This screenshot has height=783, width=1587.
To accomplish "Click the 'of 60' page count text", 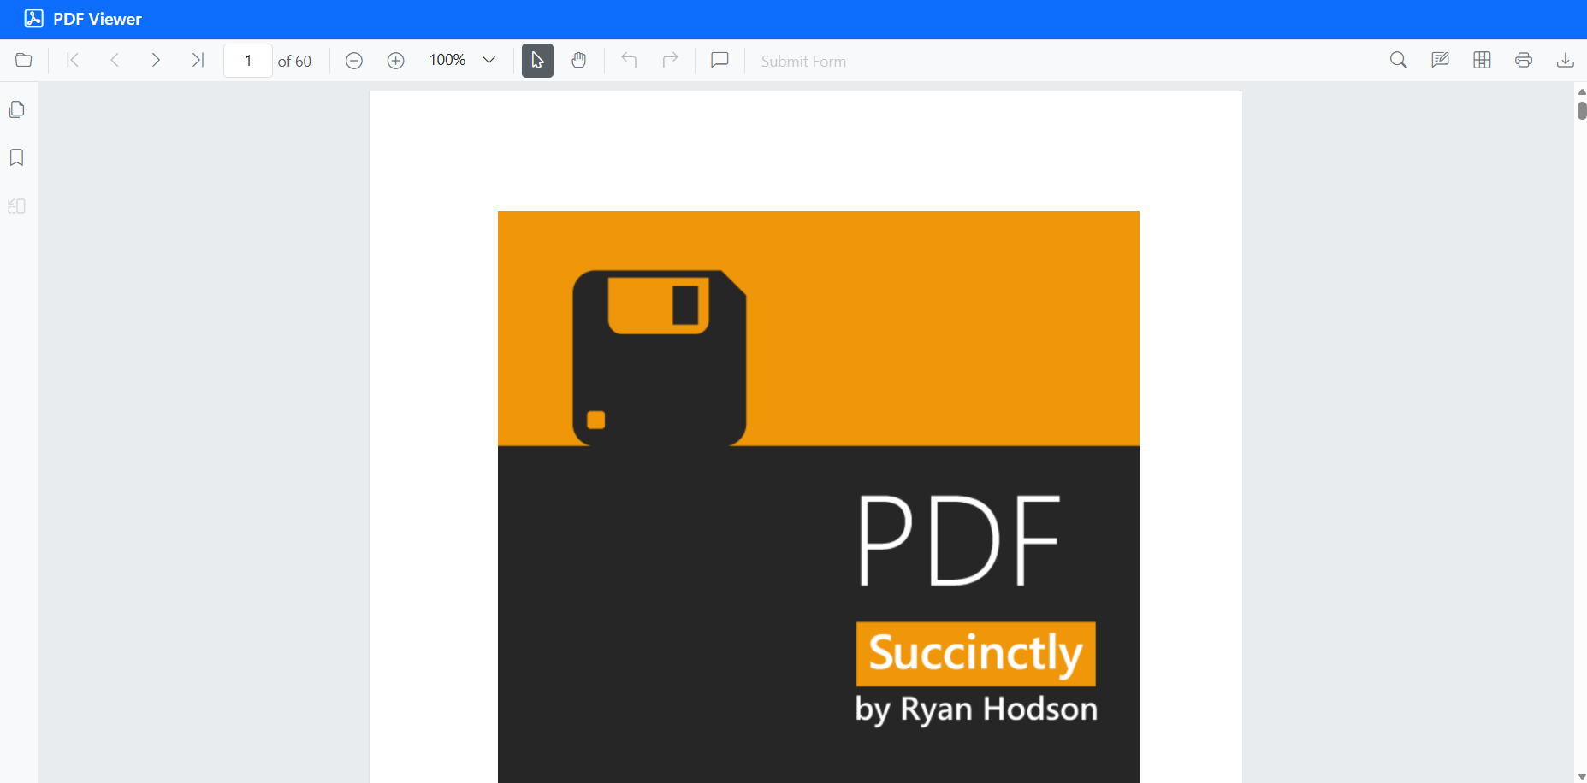I will pyautogui.click(x=294, y=62).
